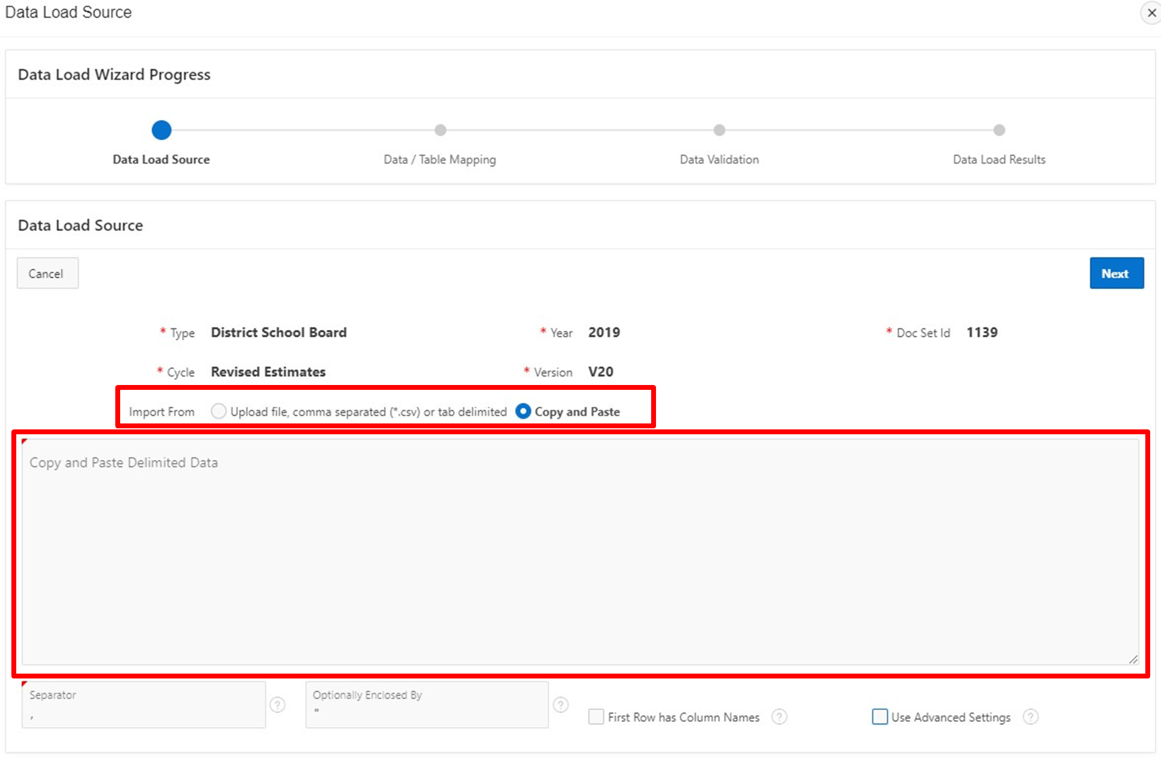Click help icon next to Separator field
Image resolution: width=1161 pixels, height=757 pixels.
coord(278,704)
